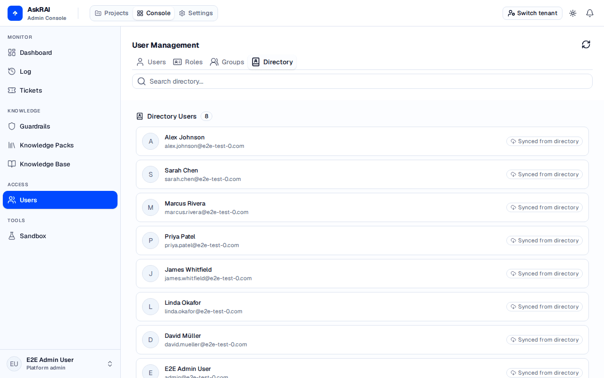Expand the E2E Admin User account menu chevron
604x378 pixels.
click(110, 364)
